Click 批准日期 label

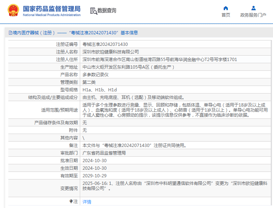(69, 160)
